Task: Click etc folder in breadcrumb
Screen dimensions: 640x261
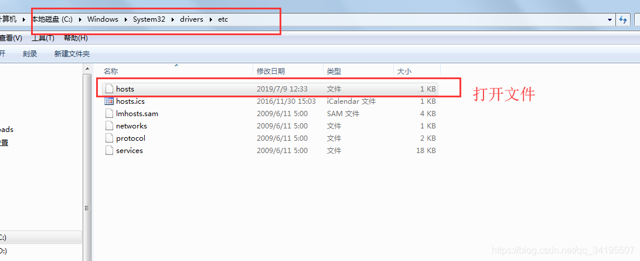Action: pyautogui.click(x=223, y=19)
